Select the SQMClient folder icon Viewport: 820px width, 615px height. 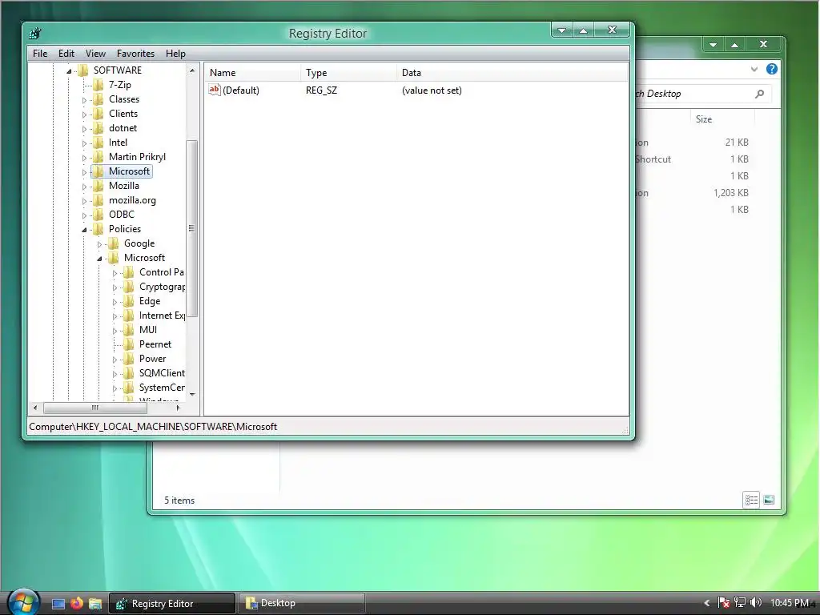[128, 373]
